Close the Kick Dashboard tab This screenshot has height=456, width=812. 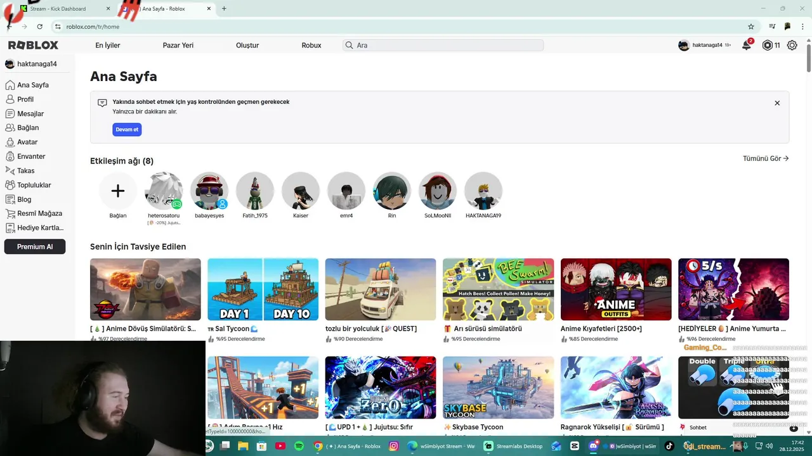tap(108, 9)
